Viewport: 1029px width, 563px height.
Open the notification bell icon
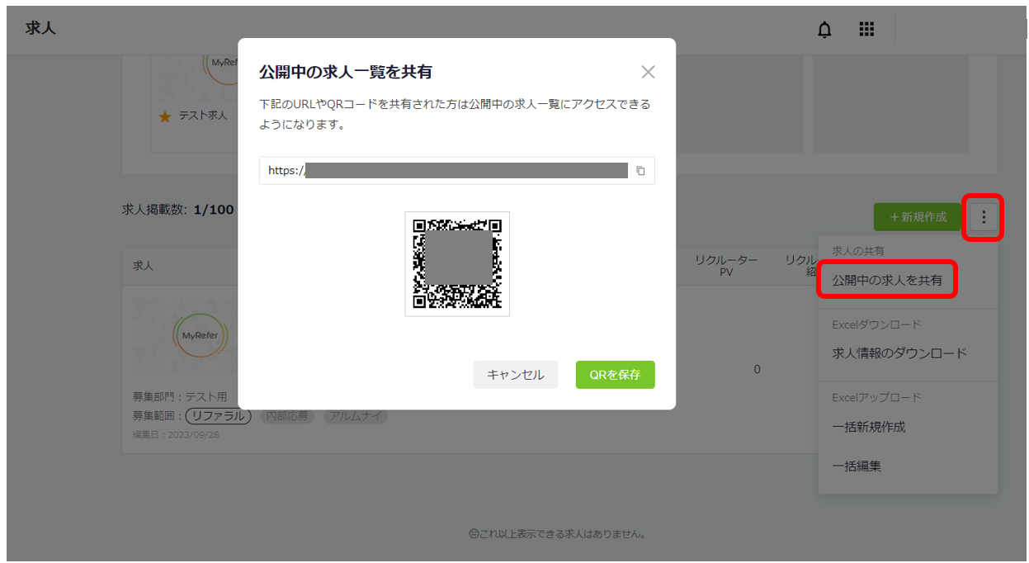824,29
